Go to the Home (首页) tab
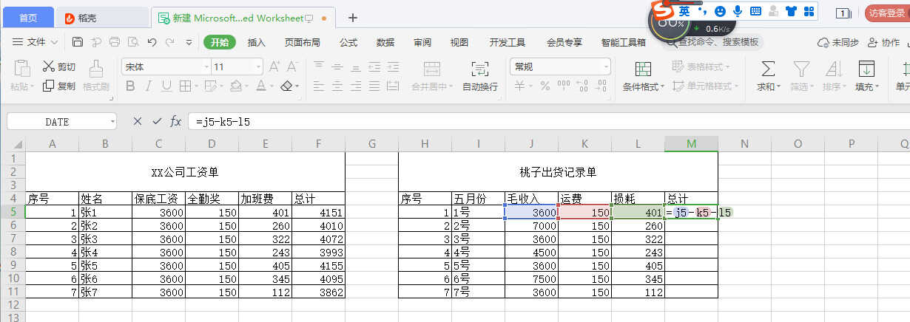 point(28,18)
